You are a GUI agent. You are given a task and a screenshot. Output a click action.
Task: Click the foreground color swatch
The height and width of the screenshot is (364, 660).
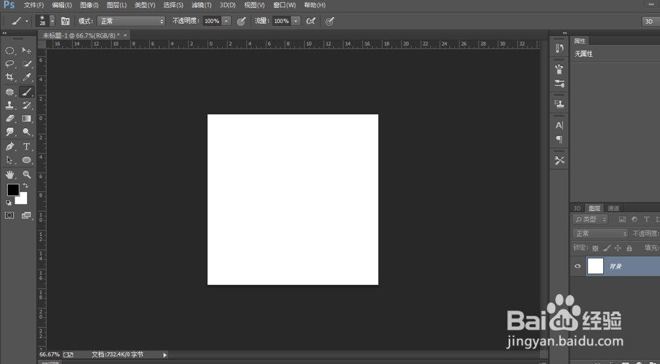[x=12, y=189]
